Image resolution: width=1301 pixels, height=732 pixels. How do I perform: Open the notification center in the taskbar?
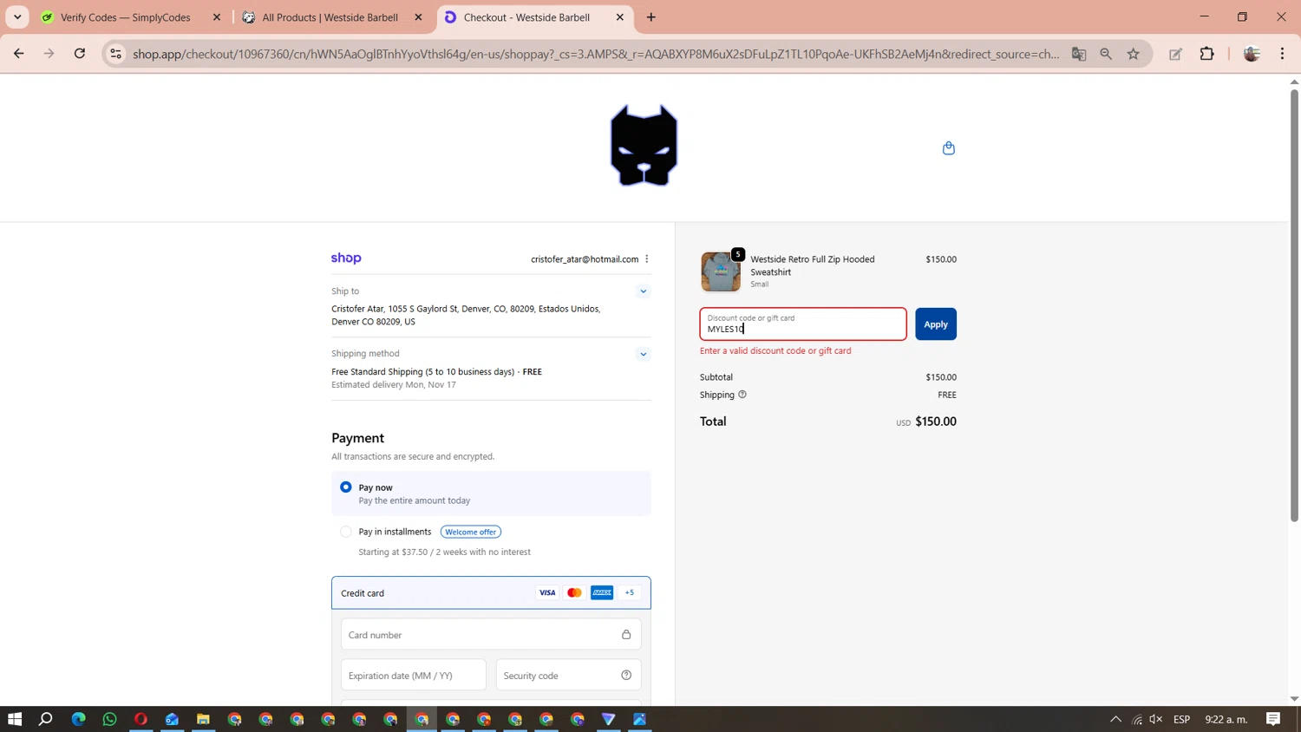(x=1273, y=719)
